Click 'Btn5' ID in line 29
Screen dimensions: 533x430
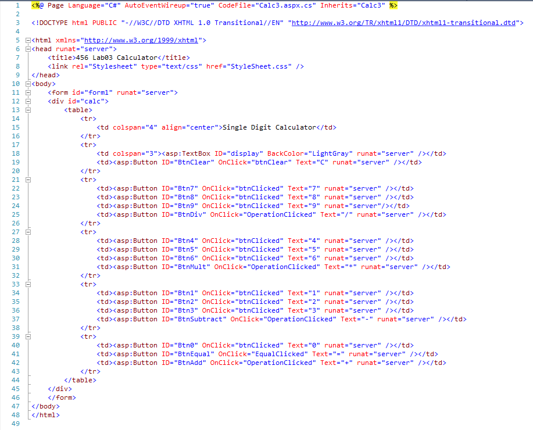coord(186,249)
